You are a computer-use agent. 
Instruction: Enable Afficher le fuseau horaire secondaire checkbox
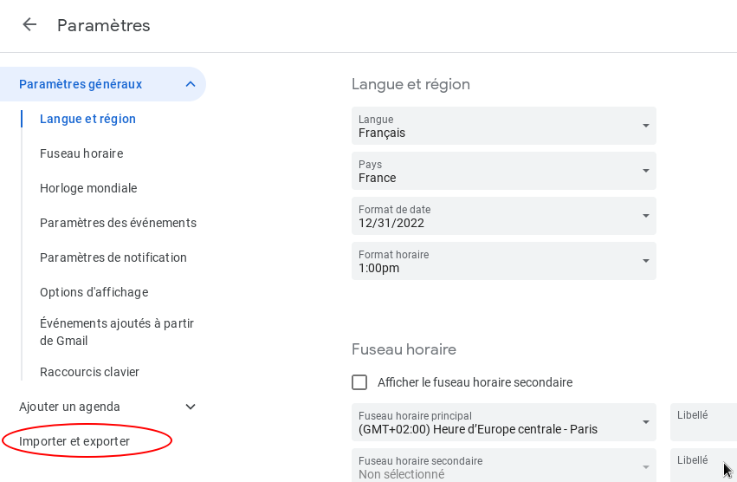[x=359, y=382]
